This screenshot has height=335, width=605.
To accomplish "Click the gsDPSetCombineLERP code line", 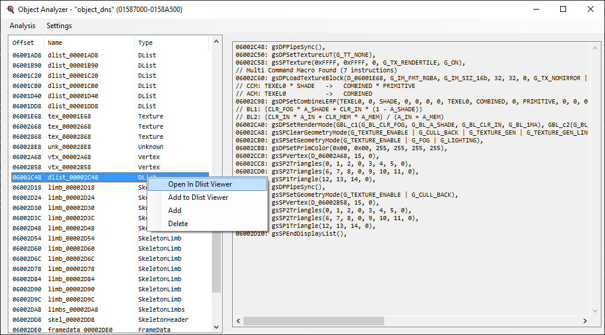I will tap(411, 101).
